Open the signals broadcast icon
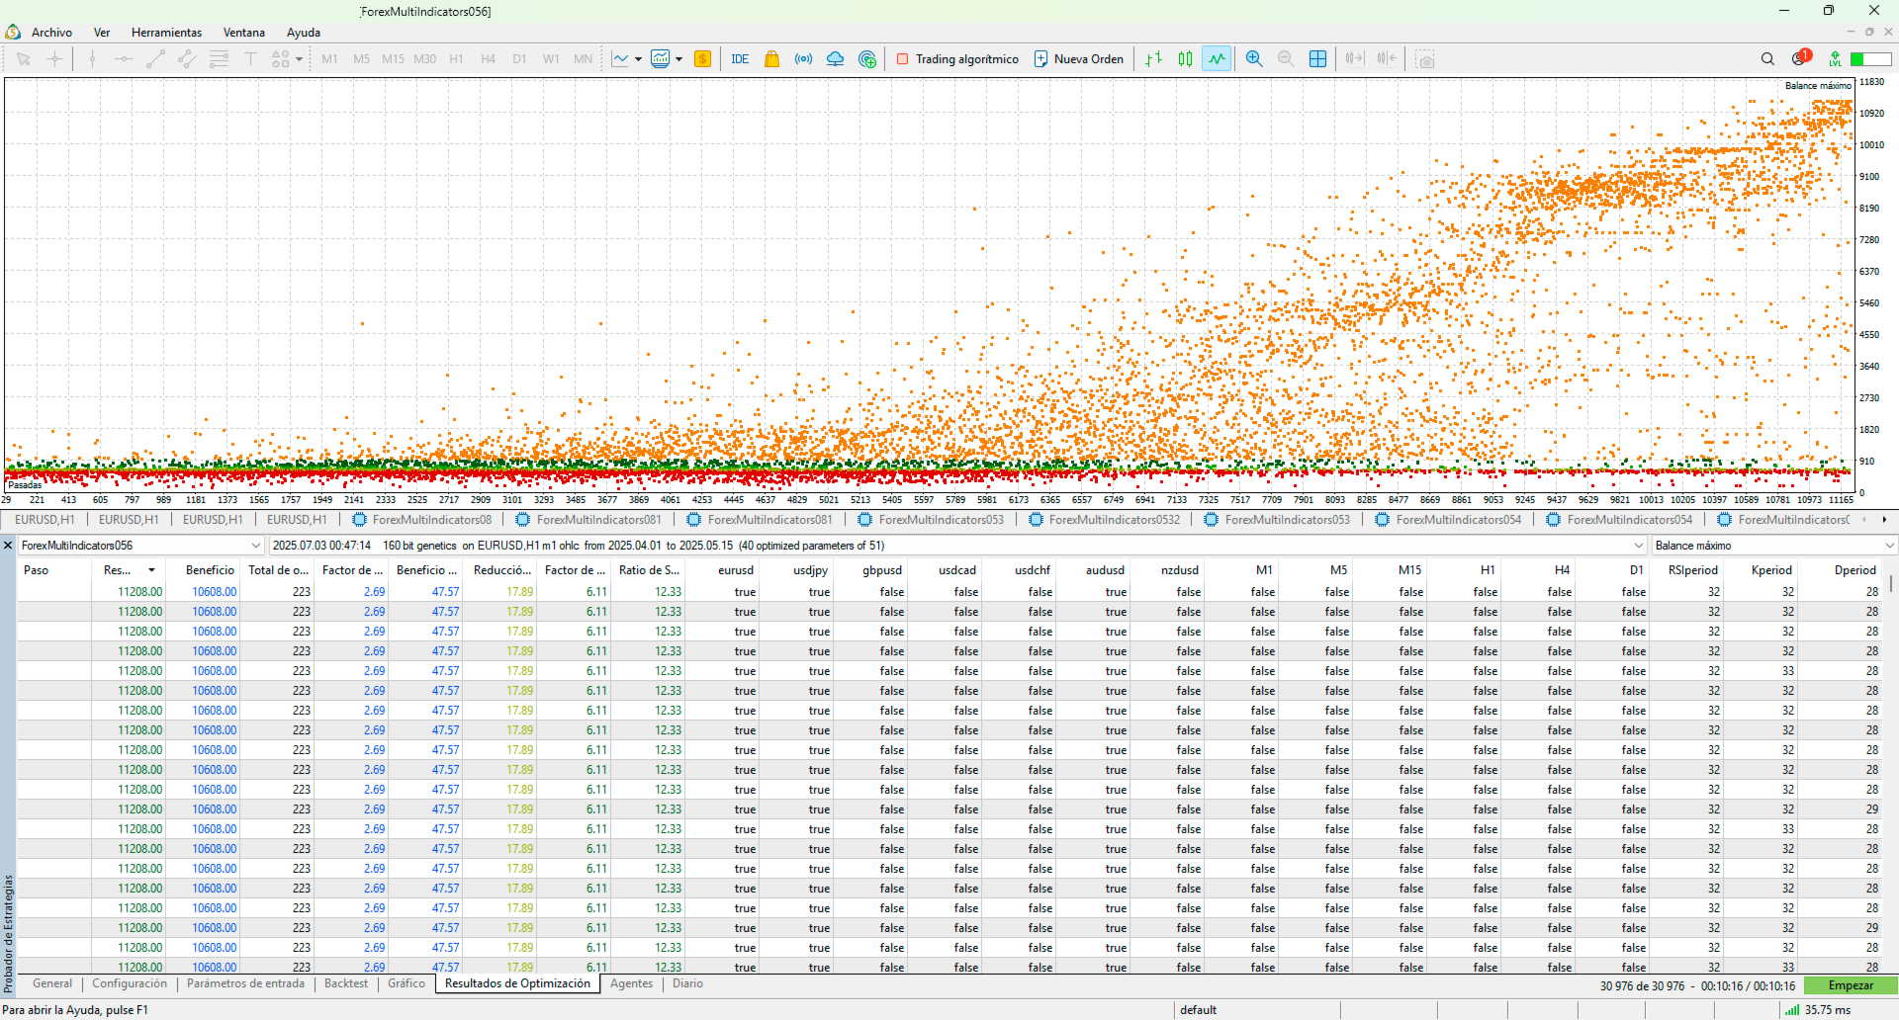Viewport: 1899px width, 1020px height. [803, 59]
